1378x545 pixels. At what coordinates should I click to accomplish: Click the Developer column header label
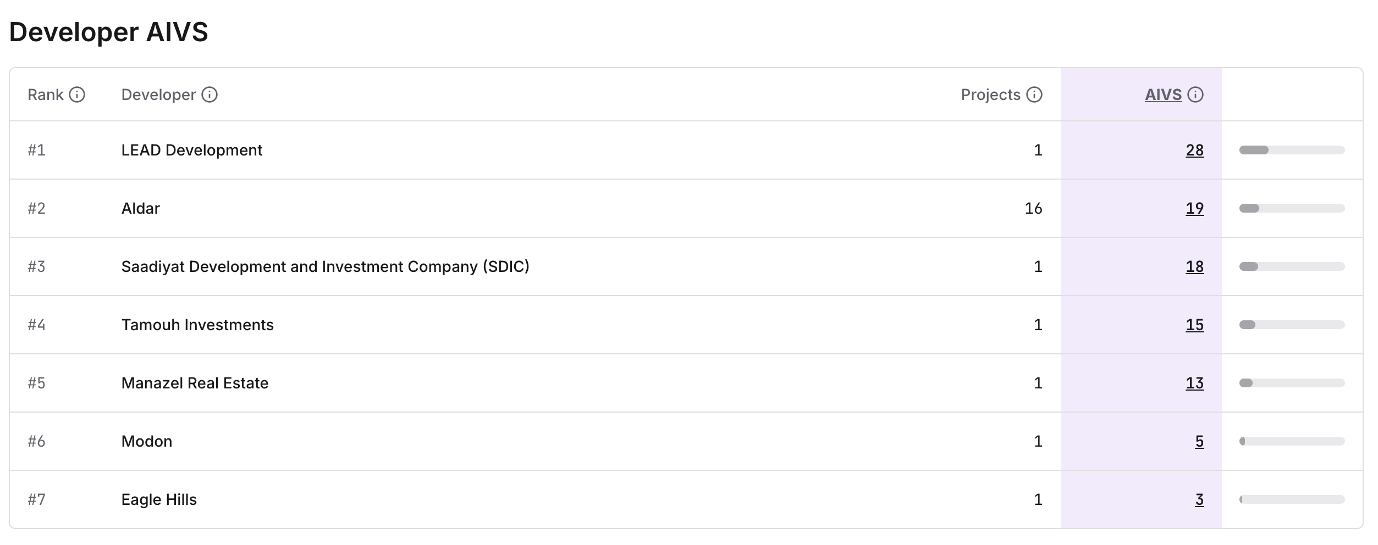158,95
